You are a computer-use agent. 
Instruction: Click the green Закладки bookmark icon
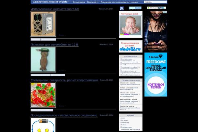[x=148, y=8]
